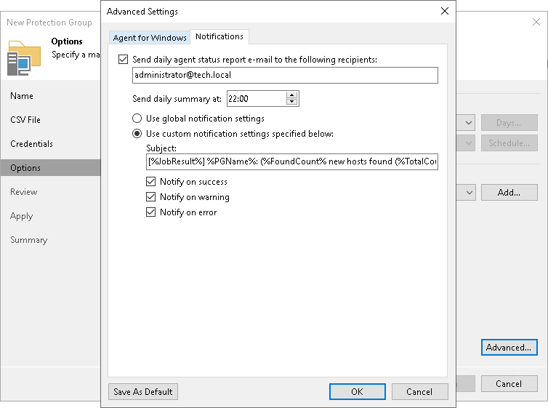Click Cancel in New Protection Group wizard

tap(509, 383)
